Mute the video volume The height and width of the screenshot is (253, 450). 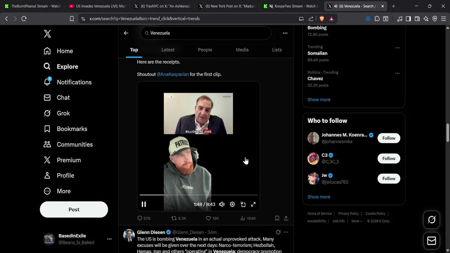click(x=222, y=204)
